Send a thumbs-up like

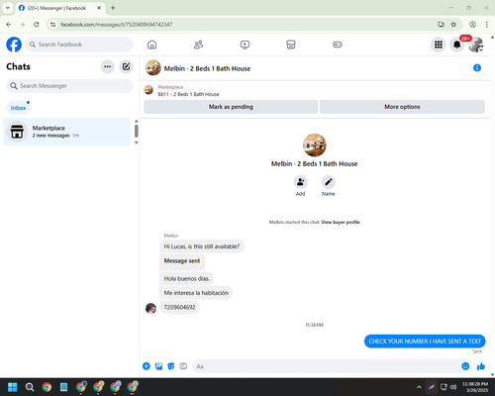[x=481, y=366]
